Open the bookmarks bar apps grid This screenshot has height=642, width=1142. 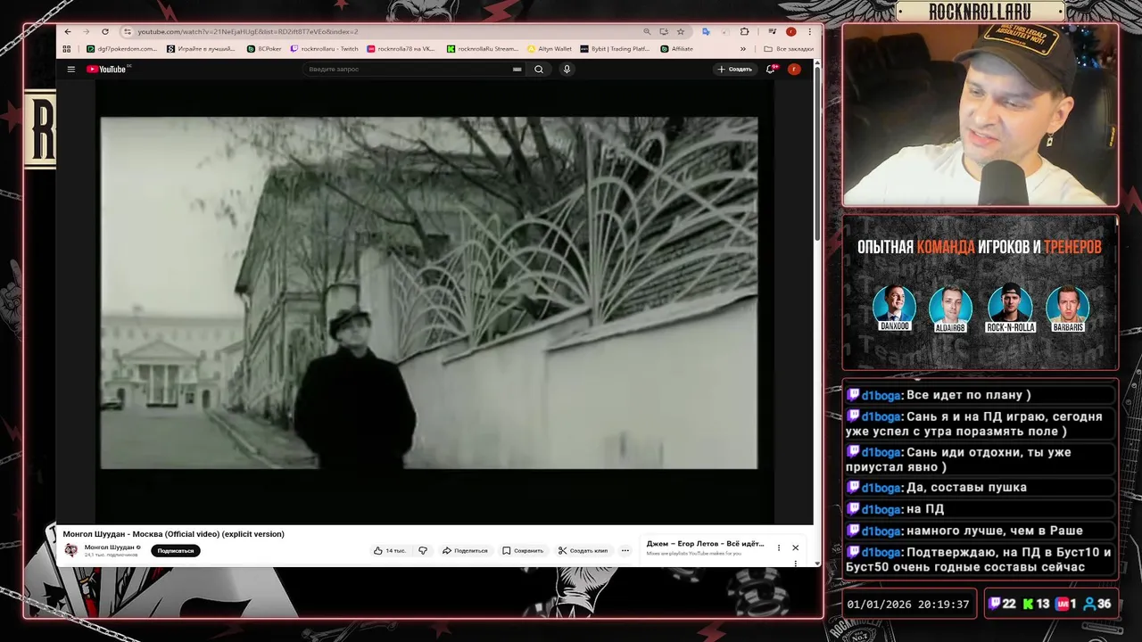(x=67, y=49)
